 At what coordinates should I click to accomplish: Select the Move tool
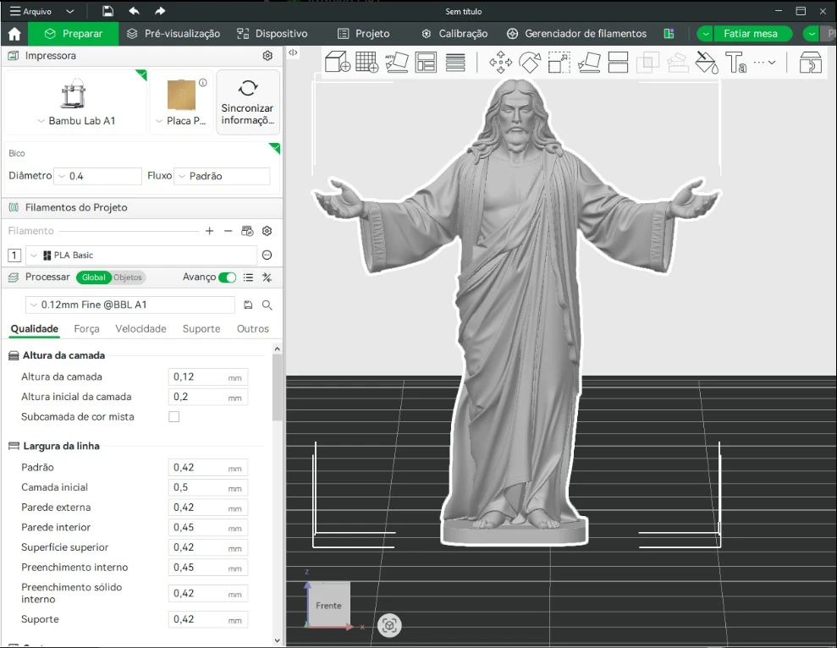click(x=500, y=63)
